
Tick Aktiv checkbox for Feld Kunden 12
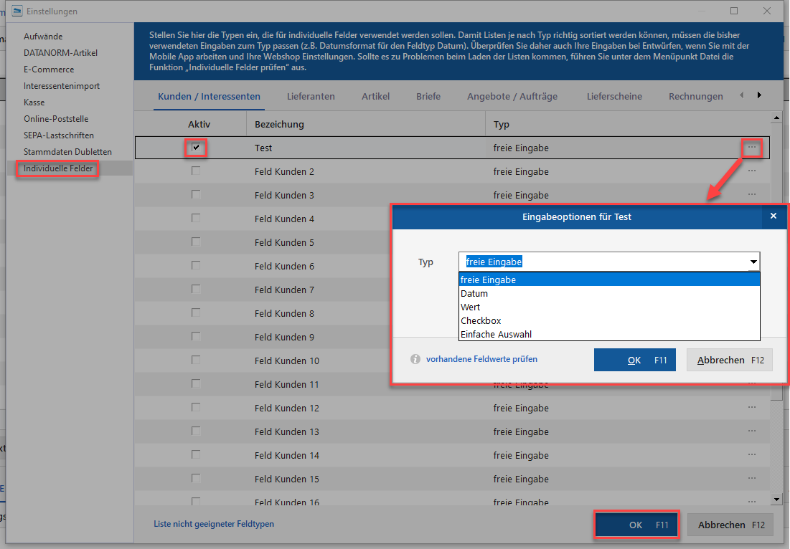pyautogui.click(x=196, y=408)
